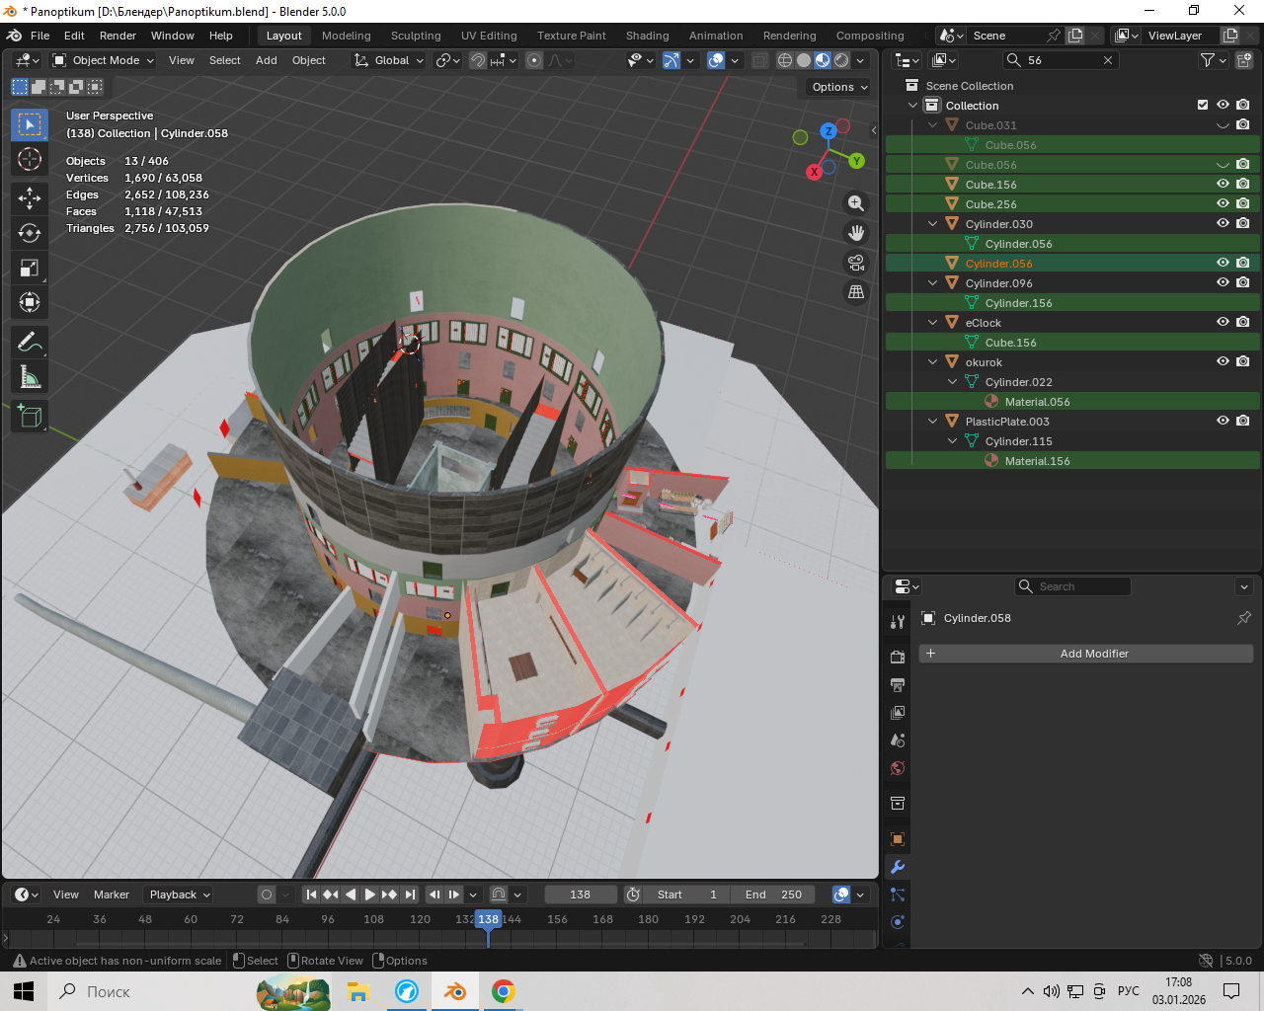Uncheck the Collection exclude checkbox

coord(1203,105)
